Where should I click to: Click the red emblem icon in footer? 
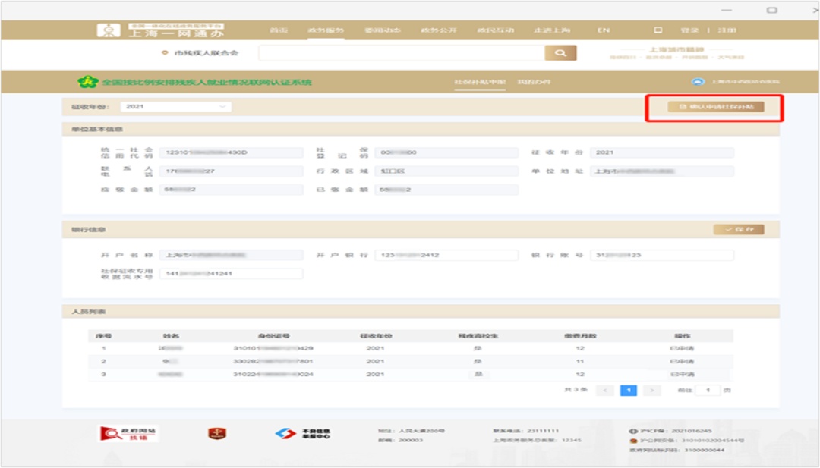[218, 434]
